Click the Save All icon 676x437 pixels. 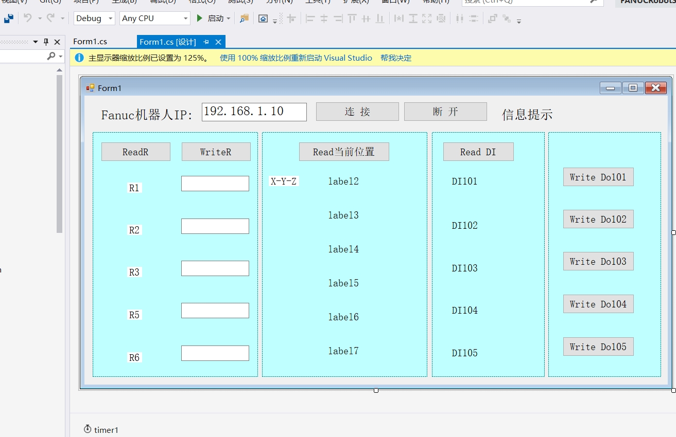8,19
